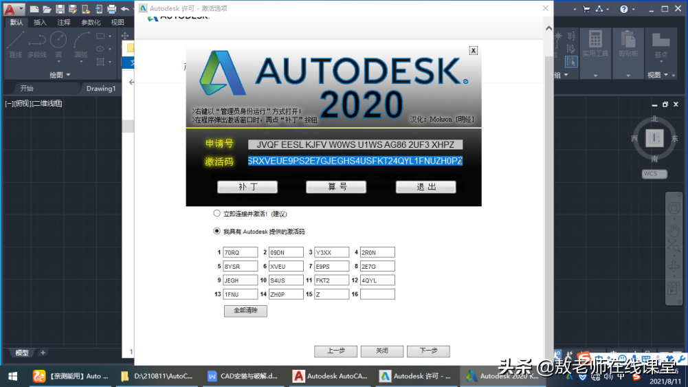Click the Close (关闭) button in license dialog
Screen dimensions: 688x387
pos(382,351)
